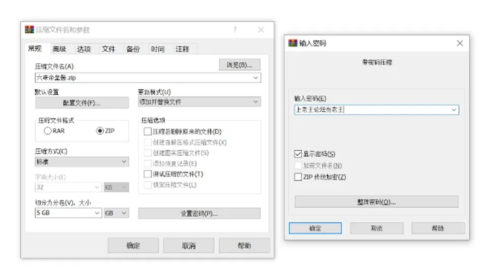This screenshot has width=487, height=279.
Task: Click the help question mark in archive dialog
Action: tap(235, 29)
